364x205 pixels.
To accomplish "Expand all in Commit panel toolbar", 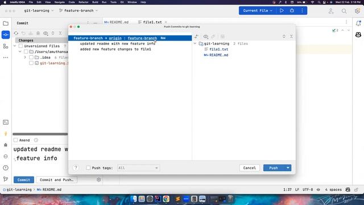I will click(53, 33).
